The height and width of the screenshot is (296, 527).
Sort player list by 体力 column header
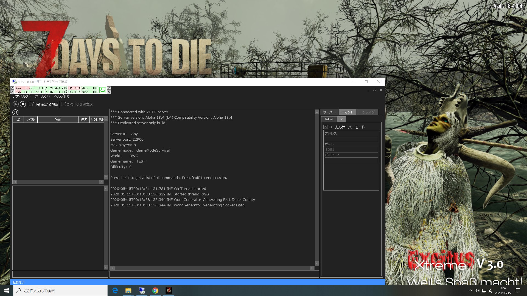click(x=84, y=119)
